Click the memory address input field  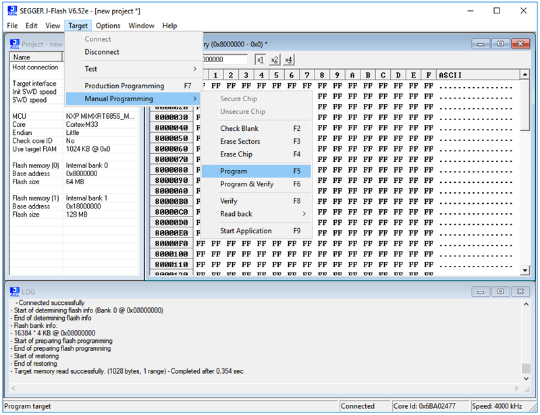pyautogui.click(x=225, y=59)
